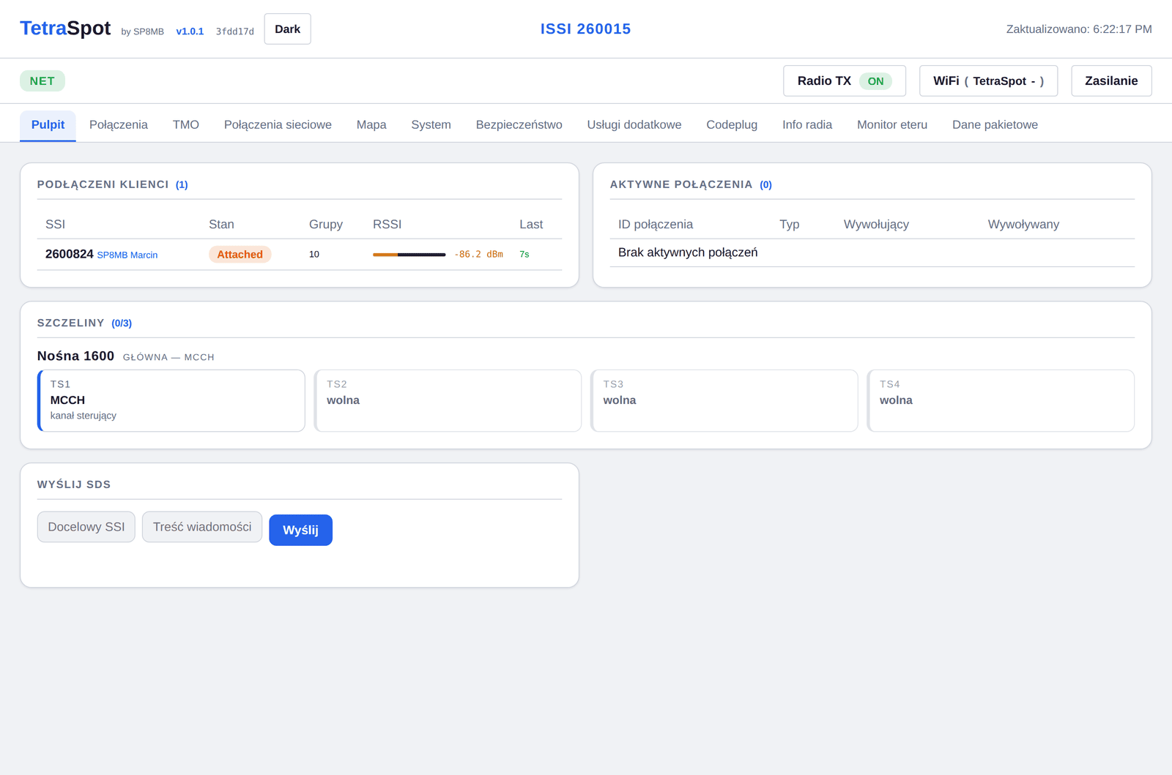Viewport: 1172px width, 775px height.
Task: Click the v1.0.1 version link
Action: (190, 31)
